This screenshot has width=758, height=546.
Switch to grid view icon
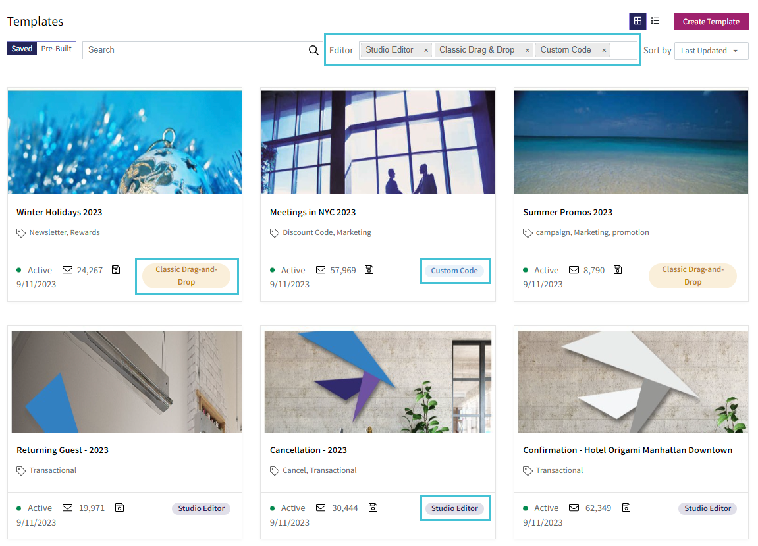click(637, 21)
